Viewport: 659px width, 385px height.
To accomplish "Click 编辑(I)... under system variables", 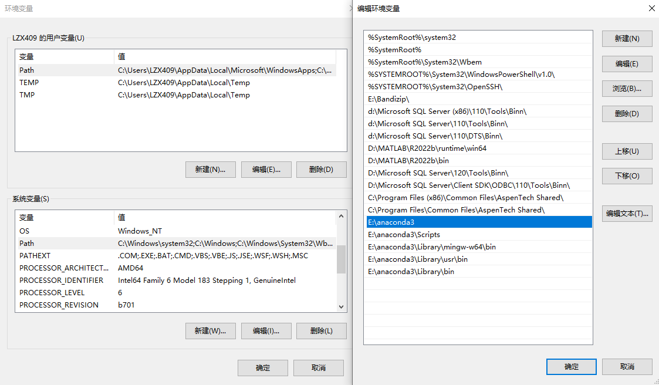I will pyautogui.click(x=266, y=331).
